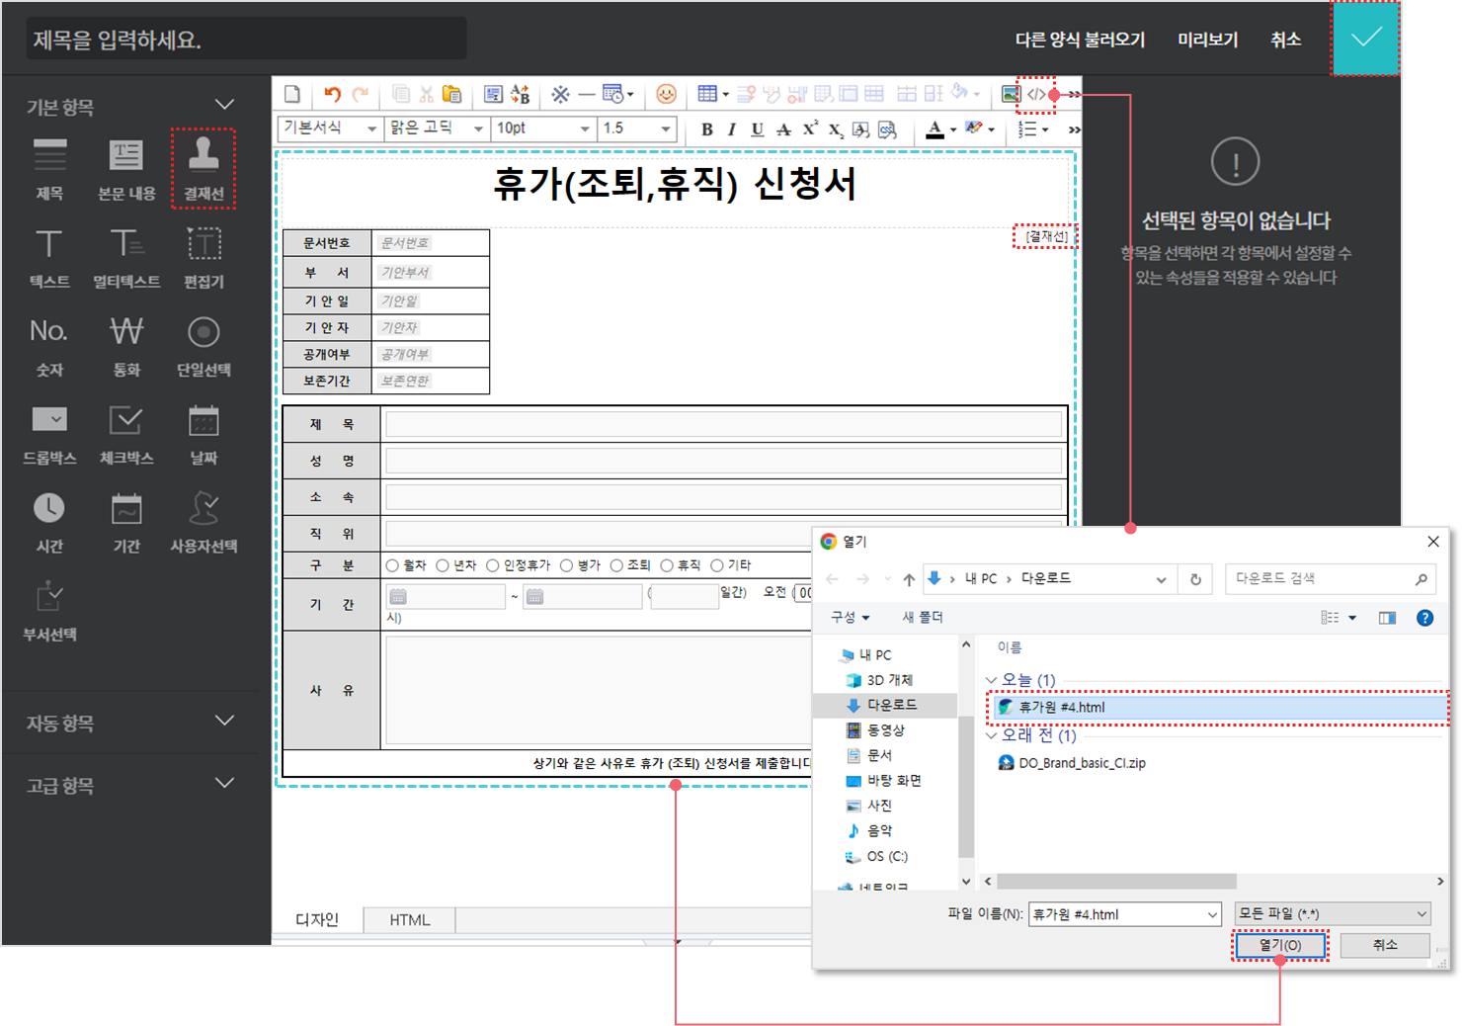Select the 결재선 approval line item

[x=203, y=168]
